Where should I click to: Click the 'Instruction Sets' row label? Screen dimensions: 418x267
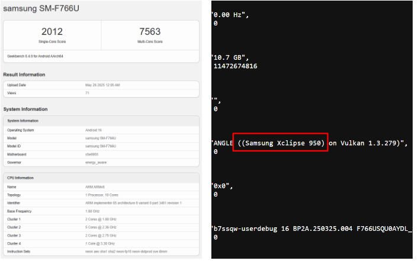tap(19, 252)
